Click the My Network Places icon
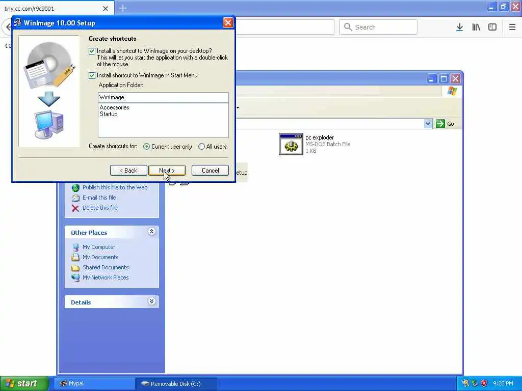 coord(75,277)
